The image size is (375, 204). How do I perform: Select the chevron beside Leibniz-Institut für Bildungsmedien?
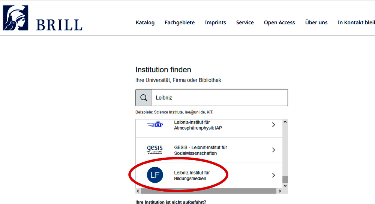click(273, 175)
